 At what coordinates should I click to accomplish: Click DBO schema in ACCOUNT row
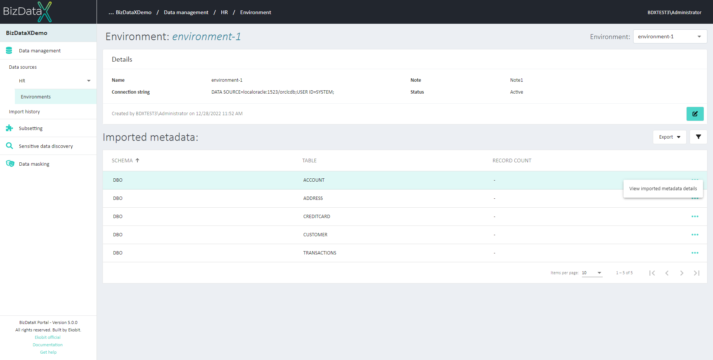click(x=118, y=180)
